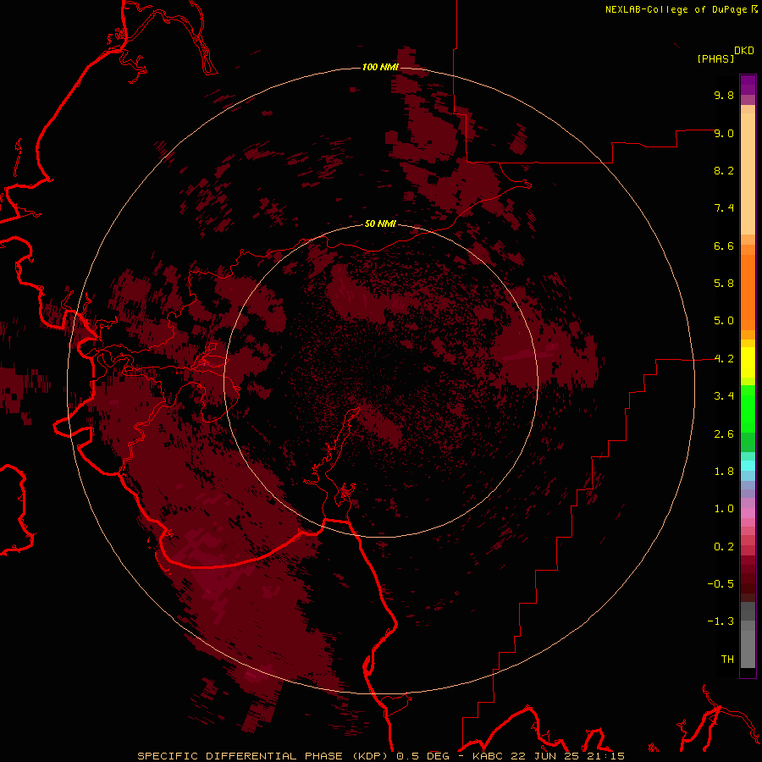Screen dimensions: 762x762
Task: Select the 0.2 scale value
Action: pyautogui.click(x=724, y=547)
